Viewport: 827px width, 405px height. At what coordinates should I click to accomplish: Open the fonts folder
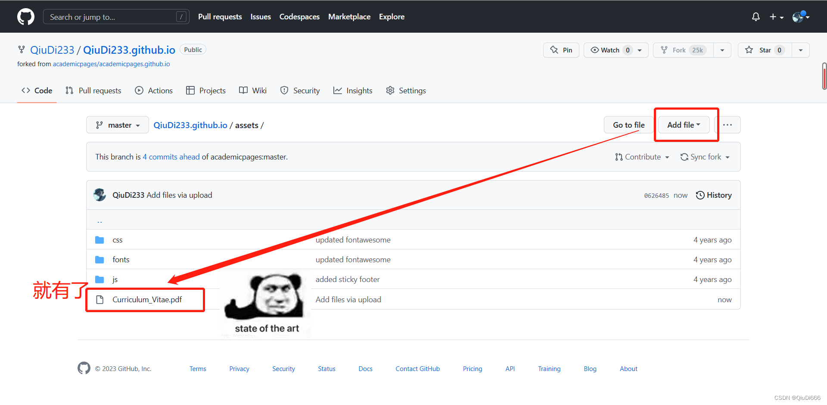click(121, 260)
